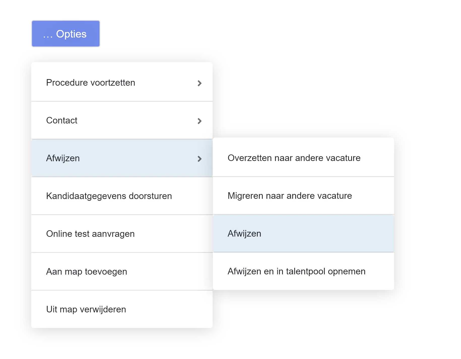Expand the Procedure voortzetten submenu arrow
The width and height of the screenshot is (461, 359).
click(200, 83)
